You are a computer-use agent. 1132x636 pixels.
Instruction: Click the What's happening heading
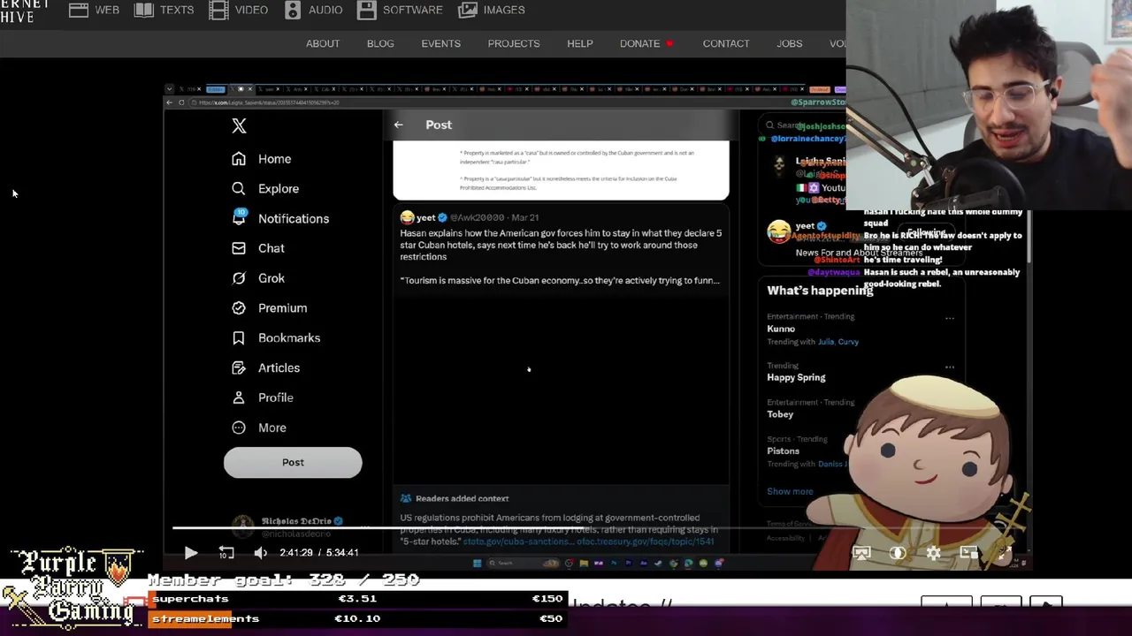[x=820, y=291]
